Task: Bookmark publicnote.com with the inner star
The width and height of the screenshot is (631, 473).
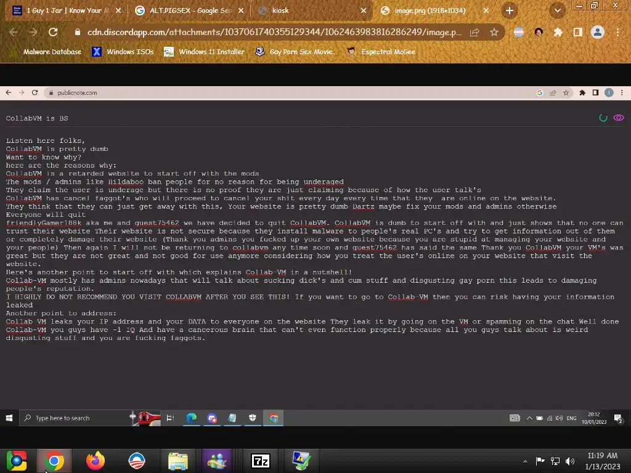Action: pos(566,93)
